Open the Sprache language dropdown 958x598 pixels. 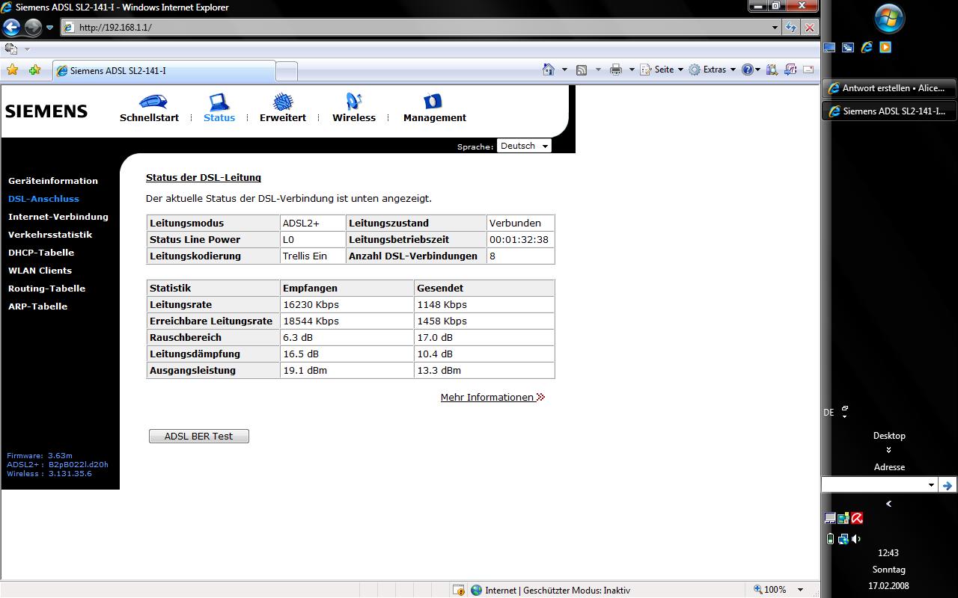[524, 146]
